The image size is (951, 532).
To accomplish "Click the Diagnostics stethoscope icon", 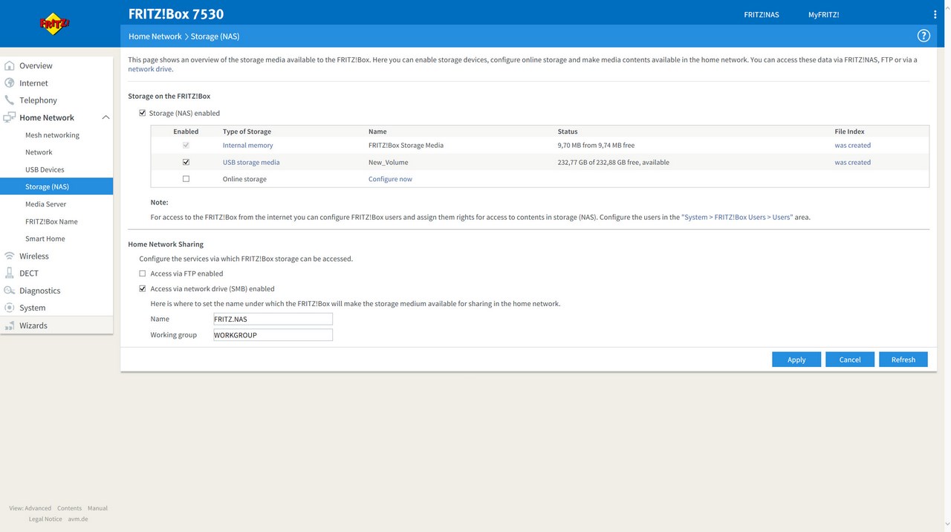I will click(10, 291).
